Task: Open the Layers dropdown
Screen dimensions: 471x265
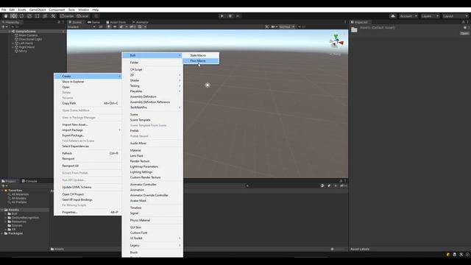Action: pyautogui.click(x=430, y=16)
